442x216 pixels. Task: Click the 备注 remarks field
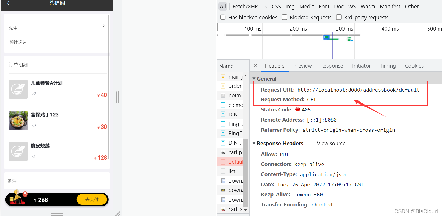[57, 181]
